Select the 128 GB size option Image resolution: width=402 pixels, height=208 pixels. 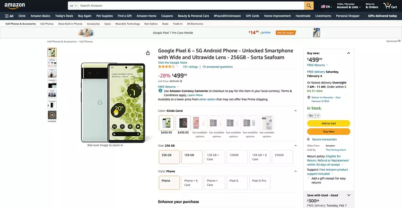pyautogui.click(x=189, y=155)
